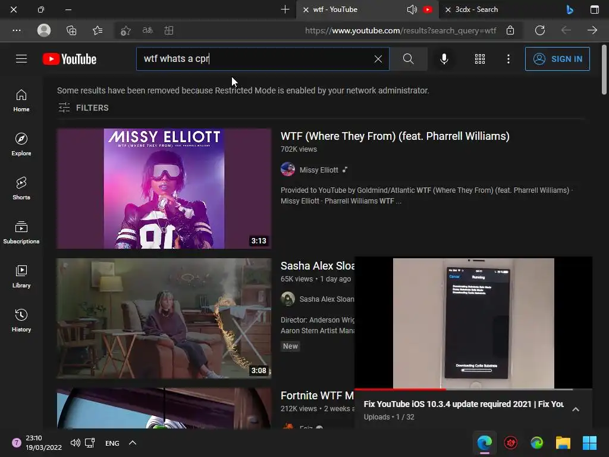Click the translate page icon
The image size is (609, 457).
147,30
